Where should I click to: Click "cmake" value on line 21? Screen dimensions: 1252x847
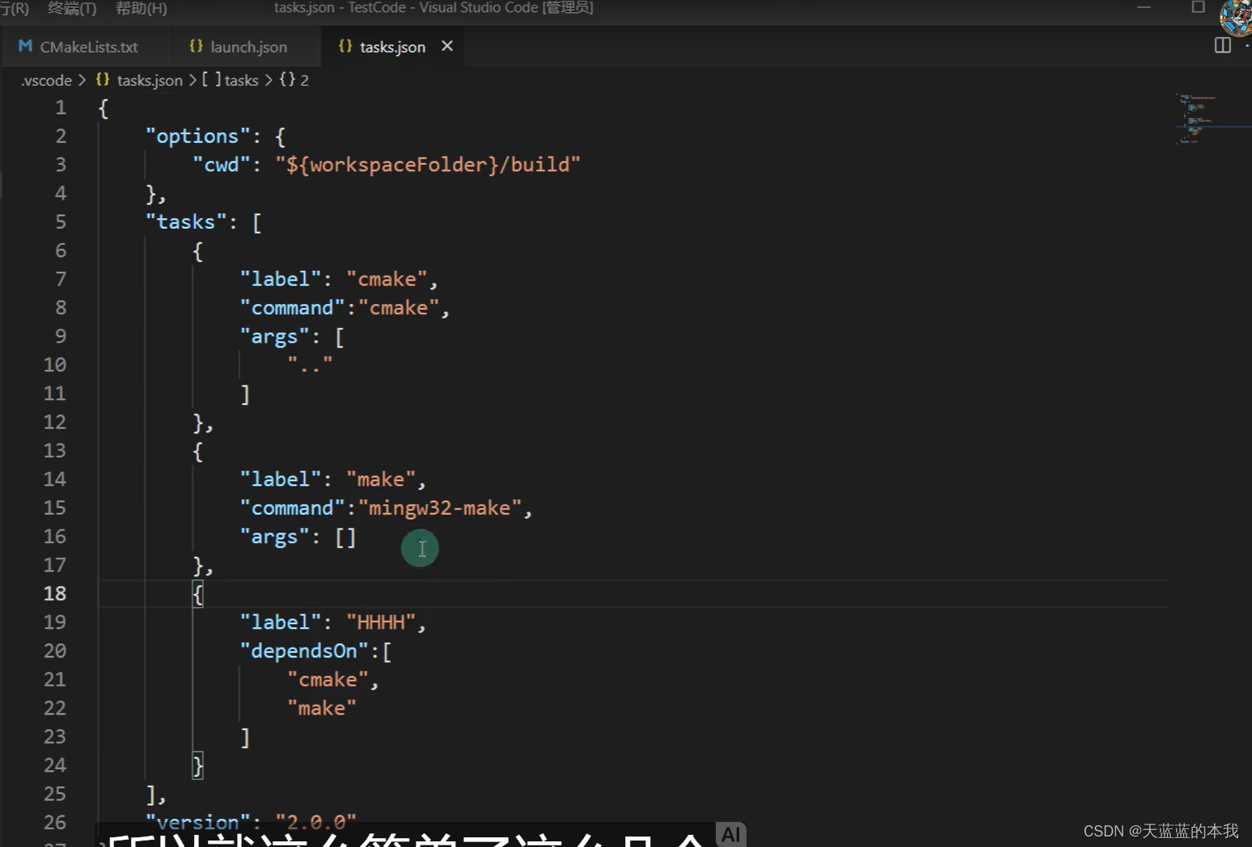point(328,679)
